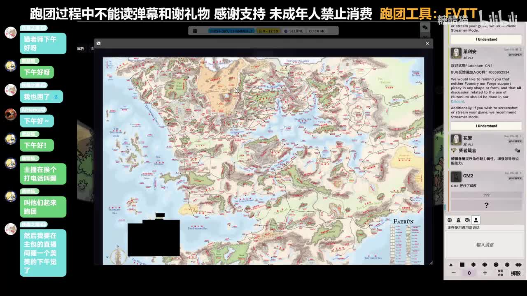Add the fourth die in the dice row
527x296 pixels.
click(485, 265)
